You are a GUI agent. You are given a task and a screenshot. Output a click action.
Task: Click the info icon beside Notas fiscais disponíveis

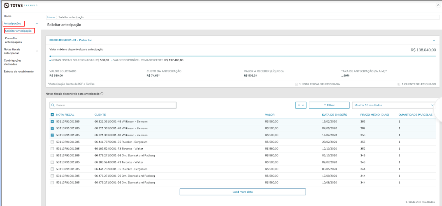[x=102, y=94]
